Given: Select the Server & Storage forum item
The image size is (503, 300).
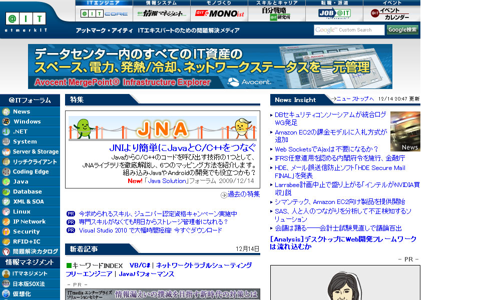Looking at the screenshot, I should [36, 151].
